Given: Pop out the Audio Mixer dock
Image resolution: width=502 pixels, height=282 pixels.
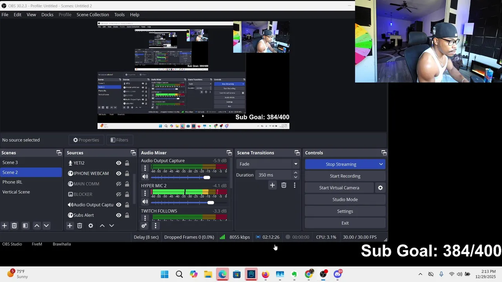Looking at the screenshot, I should tap(229, 153).
